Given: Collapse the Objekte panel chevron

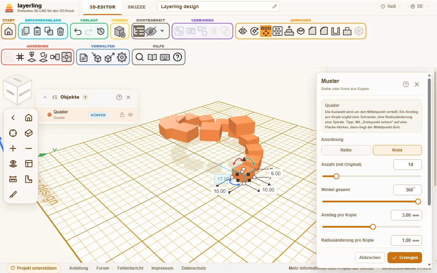Looking at the screenshot, I should click(45, 97).
